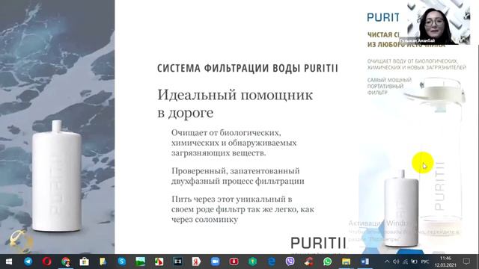This screenshot has width=479, height=269.
Task: Launch Opera browser from the taskbar
Action: [46, 262]
